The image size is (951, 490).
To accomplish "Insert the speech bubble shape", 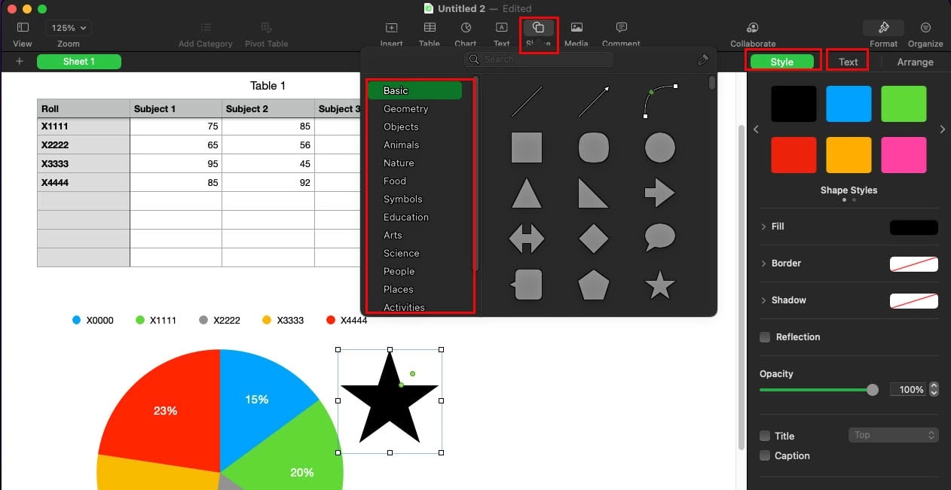I will (660, 239).
